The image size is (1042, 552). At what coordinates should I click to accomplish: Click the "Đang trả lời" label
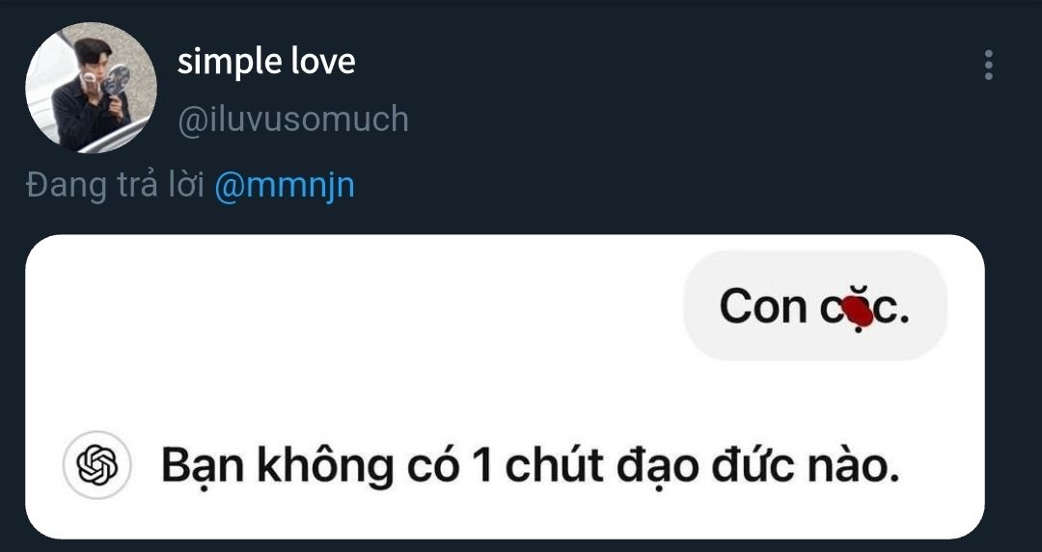pyautogui.click(x=115, y=186)
